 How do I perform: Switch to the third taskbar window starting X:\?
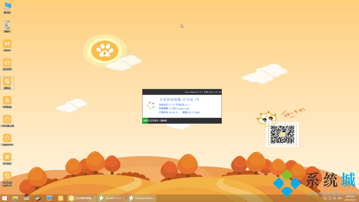[x=142, y=198]
